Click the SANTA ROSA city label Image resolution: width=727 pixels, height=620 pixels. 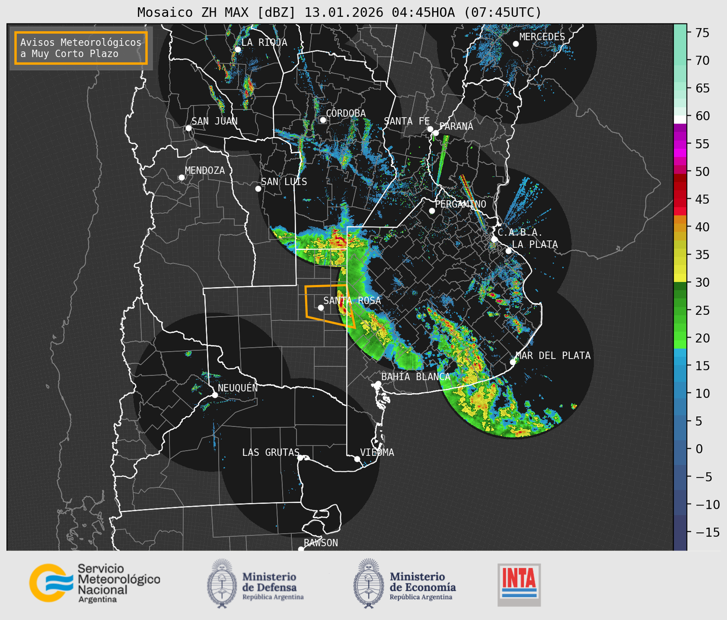pos(352,301)
